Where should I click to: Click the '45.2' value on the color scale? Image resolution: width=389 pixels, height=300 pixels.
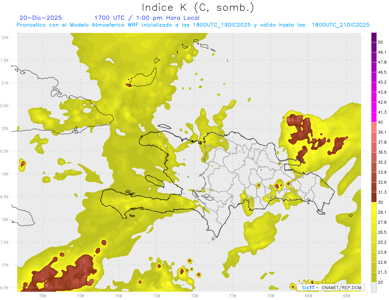(x=382, y=82)
